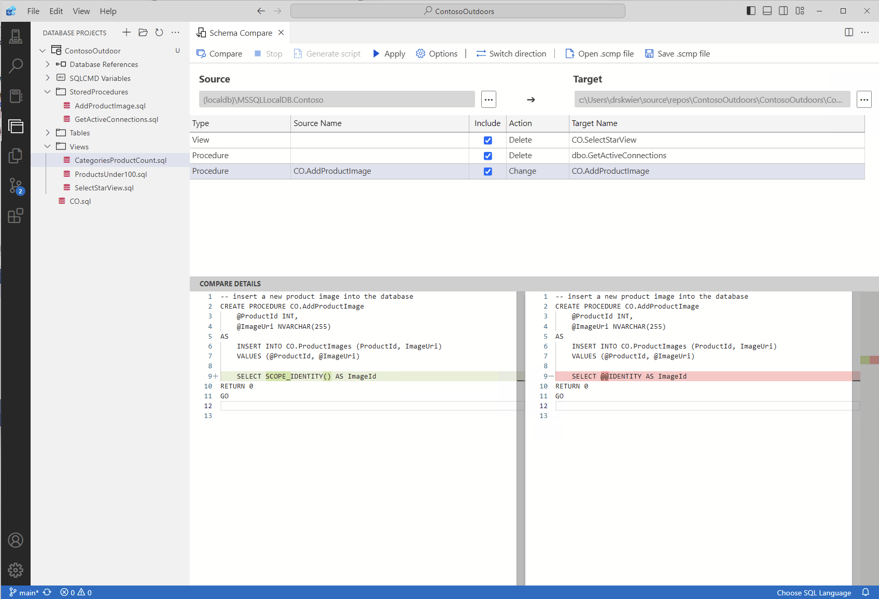Toggle Include for dbo.GetActiveConnections
The height and width of the screenshot is (599, 879).
(487, 156)
